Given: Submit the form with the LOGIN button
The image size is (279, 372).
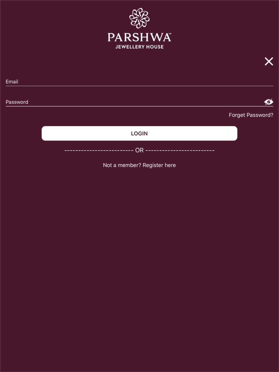Looking at the screenshot, I should 139,133.
